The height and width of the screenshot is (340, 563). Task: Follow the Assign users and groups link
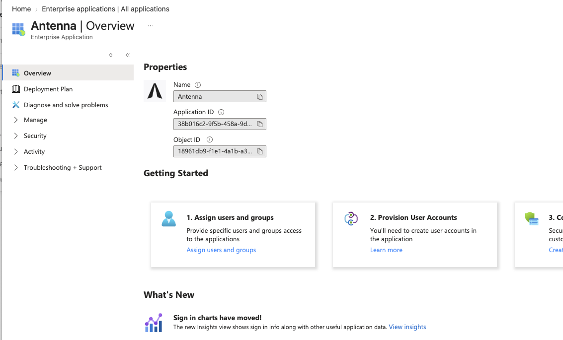tap(221, 250)
